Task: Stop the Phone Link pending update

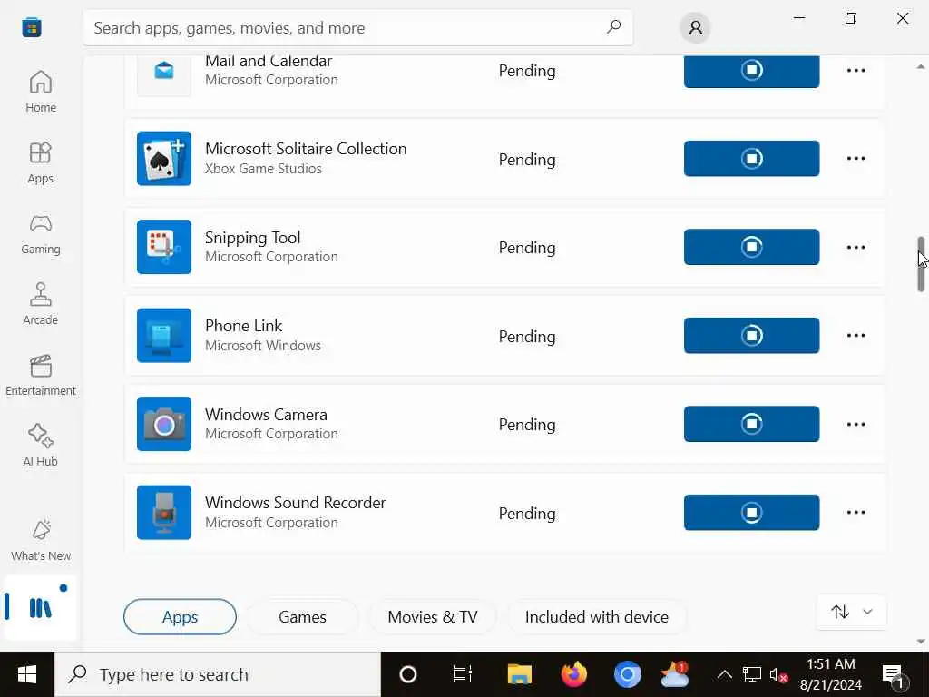Action: pyautogui.click(x=751, y=336)
